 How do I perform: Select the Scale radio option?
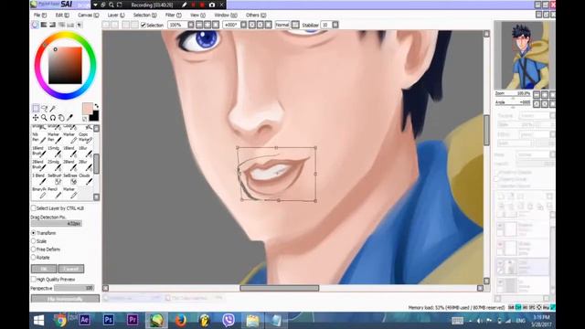[34, 241]
